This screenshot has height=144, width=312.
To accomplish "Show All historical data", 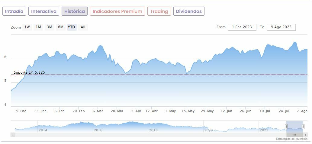I will click(83, 27).
